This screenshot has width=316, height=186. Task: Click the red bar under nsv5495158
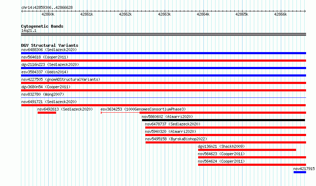click(x=226, y=142)
